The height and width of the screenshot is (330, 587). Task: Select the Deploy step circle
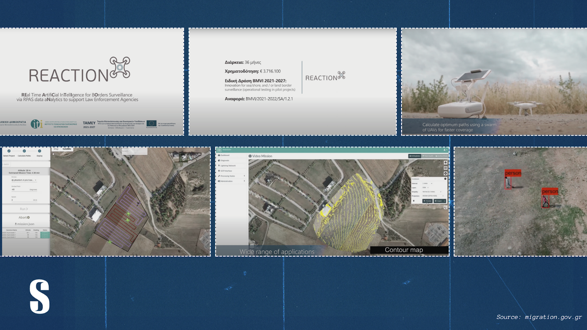click(x=40, y=151)
